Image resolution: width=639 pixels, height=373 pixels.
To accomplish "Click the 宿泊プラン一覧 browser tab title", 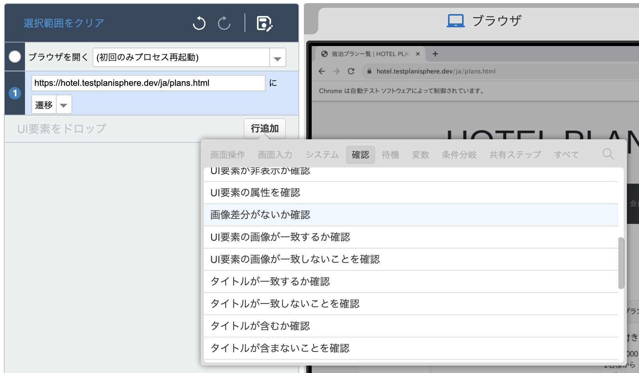I will coord(370,54).
